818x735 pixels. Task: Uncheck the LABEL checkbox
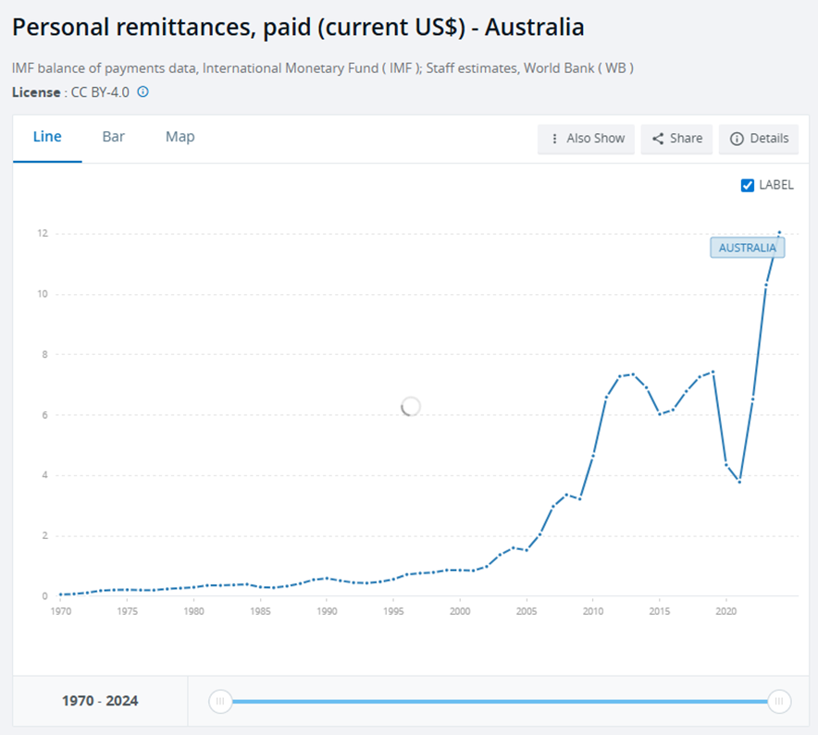[x=747, y=185]
